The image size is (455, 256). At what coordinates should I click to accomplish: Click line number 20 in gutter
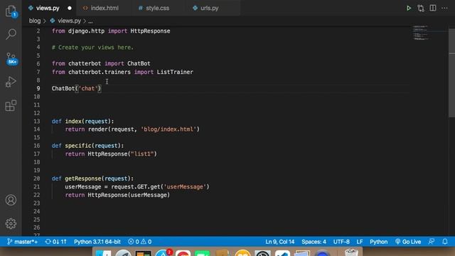point(36,178)
